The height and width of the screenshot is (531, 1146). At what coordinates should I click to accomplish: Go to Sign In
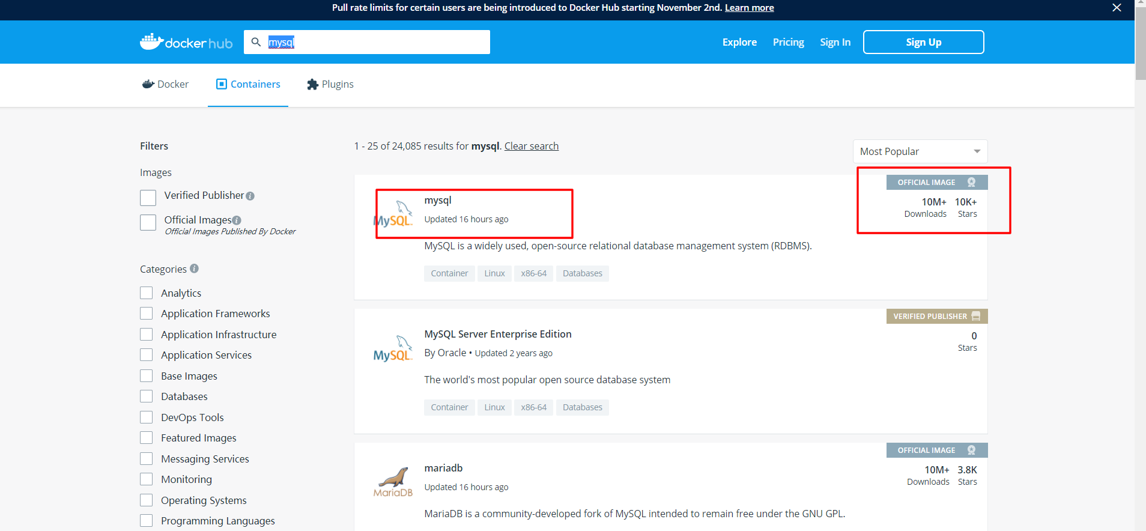coord(835,42)
